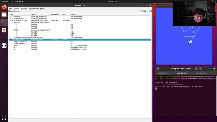Click the turtle in the TurtleSim window
This screenshot has height=122, width=217.
pos(190,42)
